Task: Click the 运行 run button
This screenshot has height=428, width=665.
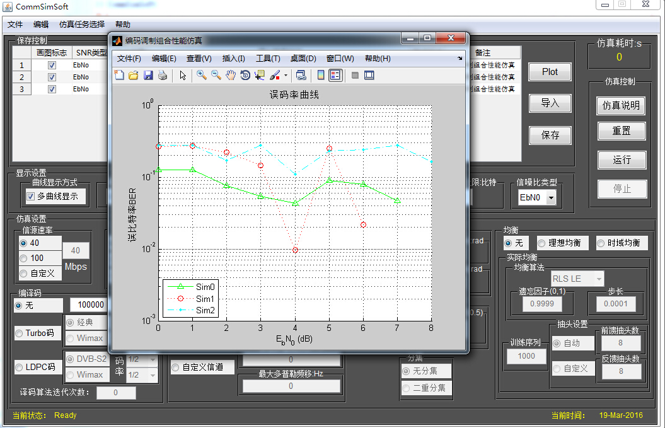Action: pyautogui.click(x=622, y=160)
